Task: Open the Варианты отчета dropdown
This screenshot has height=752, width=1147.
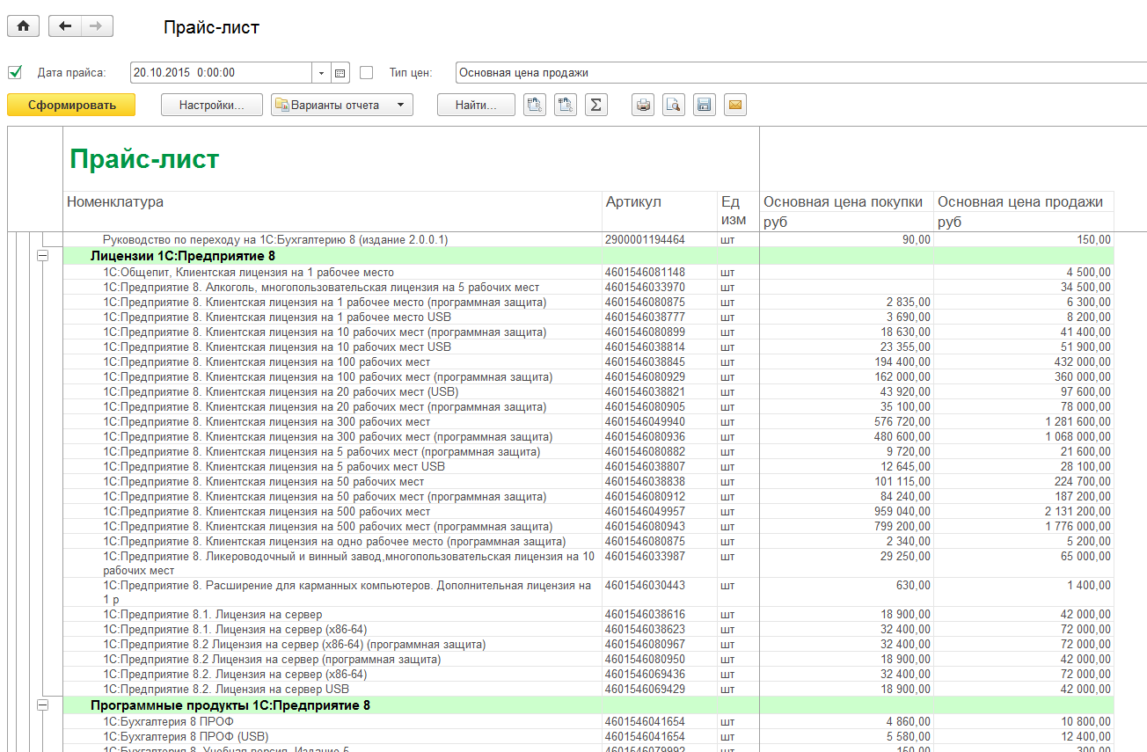Action: pos(342,106)
